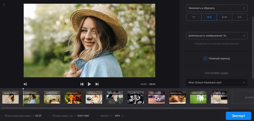Click the back arrow icon
Viewport: 254px width, 121px height.
click(x=4, y=4)
